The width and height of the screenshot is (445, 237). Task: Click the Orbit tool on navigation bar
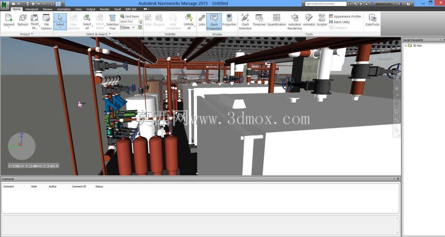pyautogui.click(x=397, y=103)
